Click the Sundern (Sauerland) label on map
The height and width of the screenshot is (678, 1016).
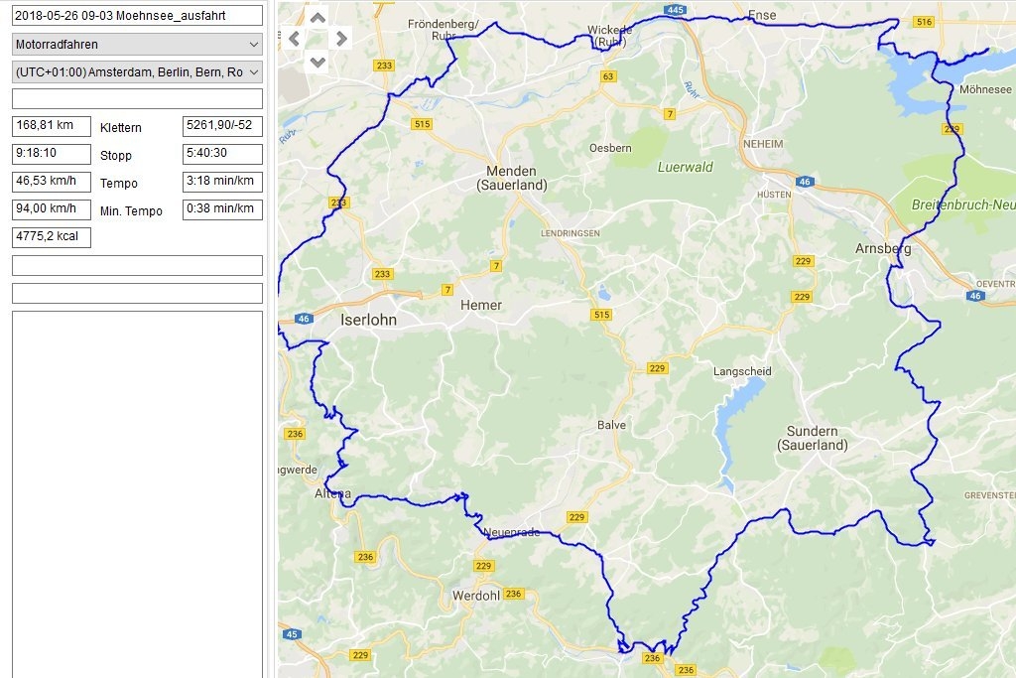813,438
